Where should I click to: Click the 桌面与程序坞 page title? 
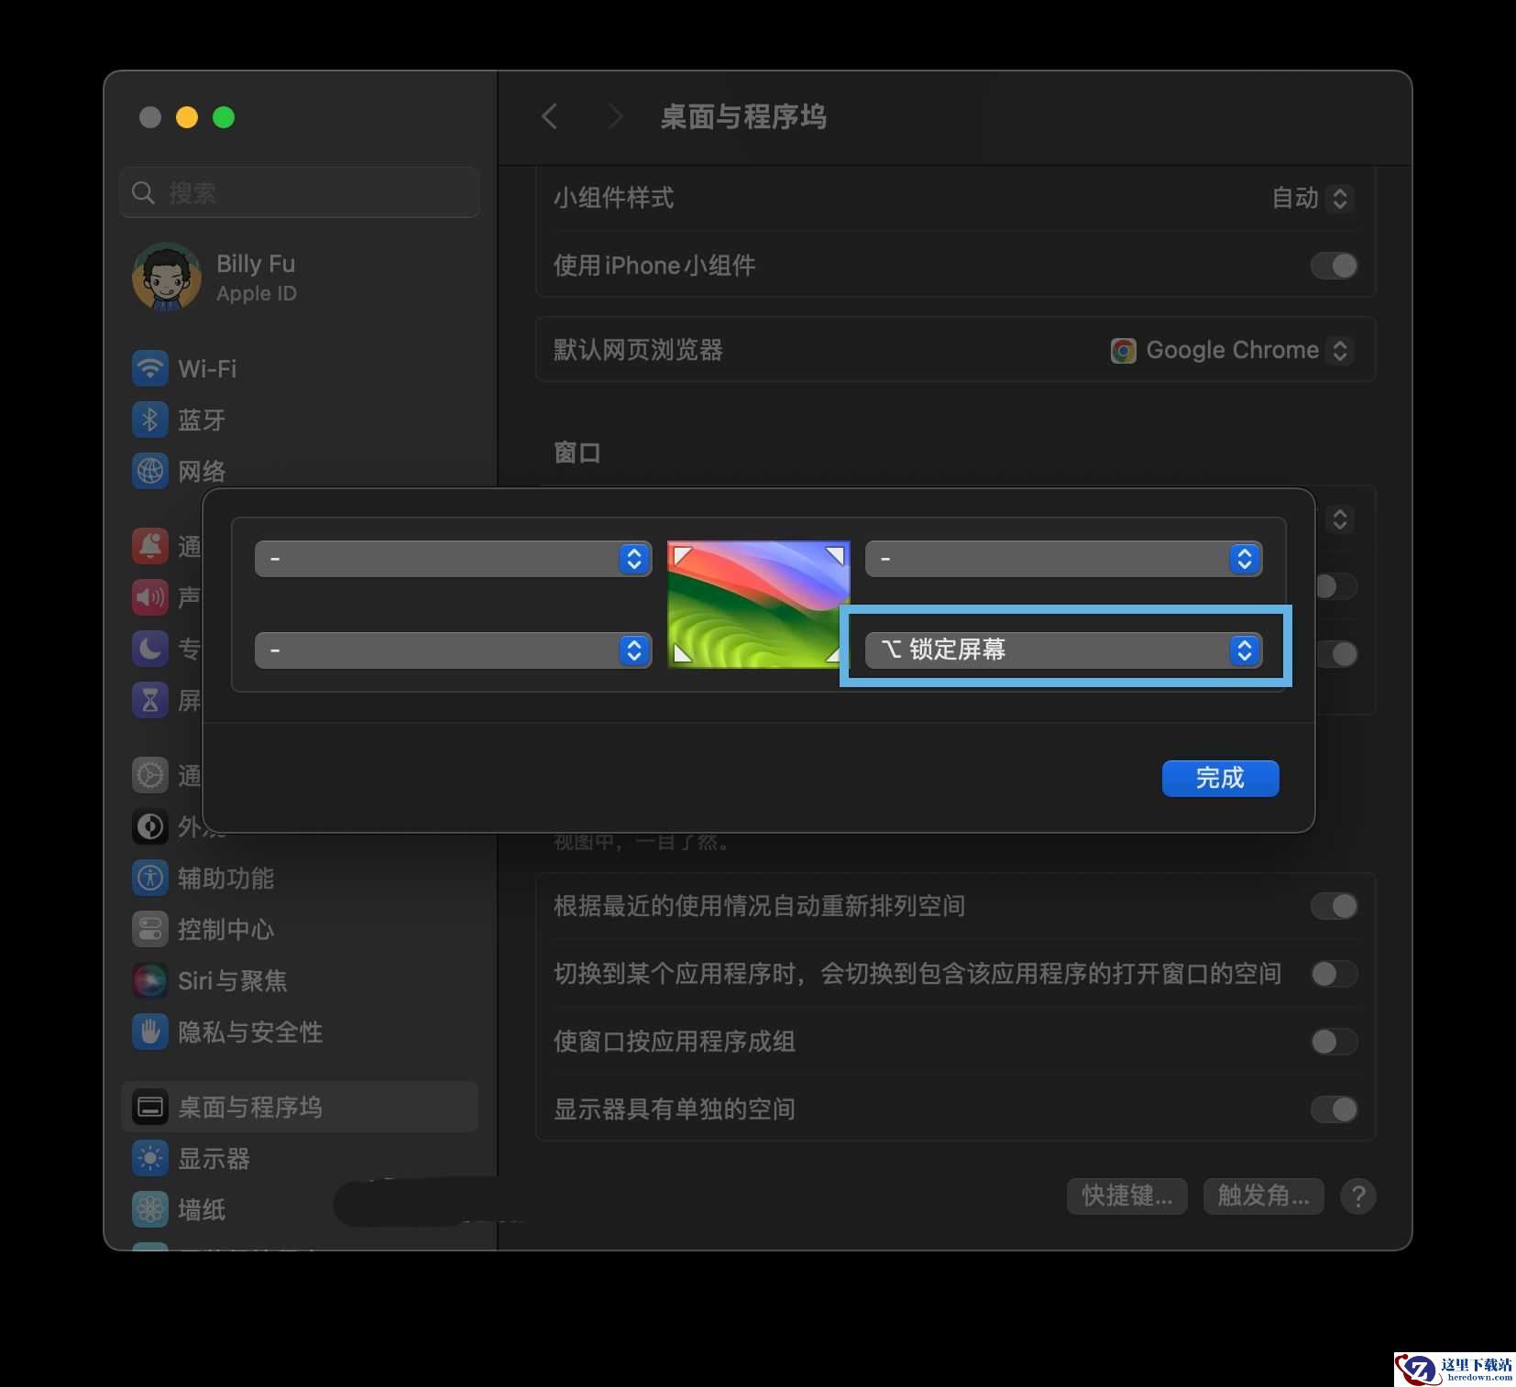click(743, 116)
